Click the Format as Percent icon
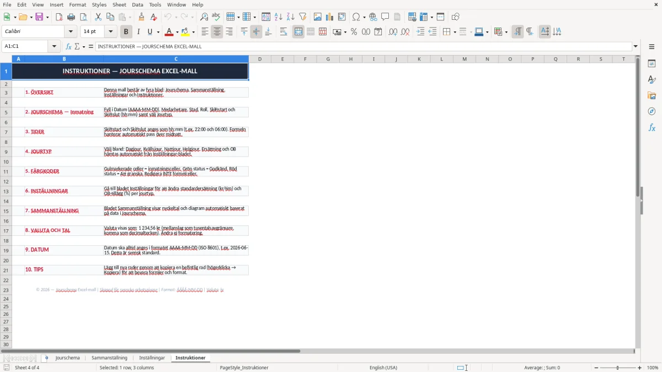The width and height of the screenshot is (662, 372). pyautogui.click(x=354, y=32)
